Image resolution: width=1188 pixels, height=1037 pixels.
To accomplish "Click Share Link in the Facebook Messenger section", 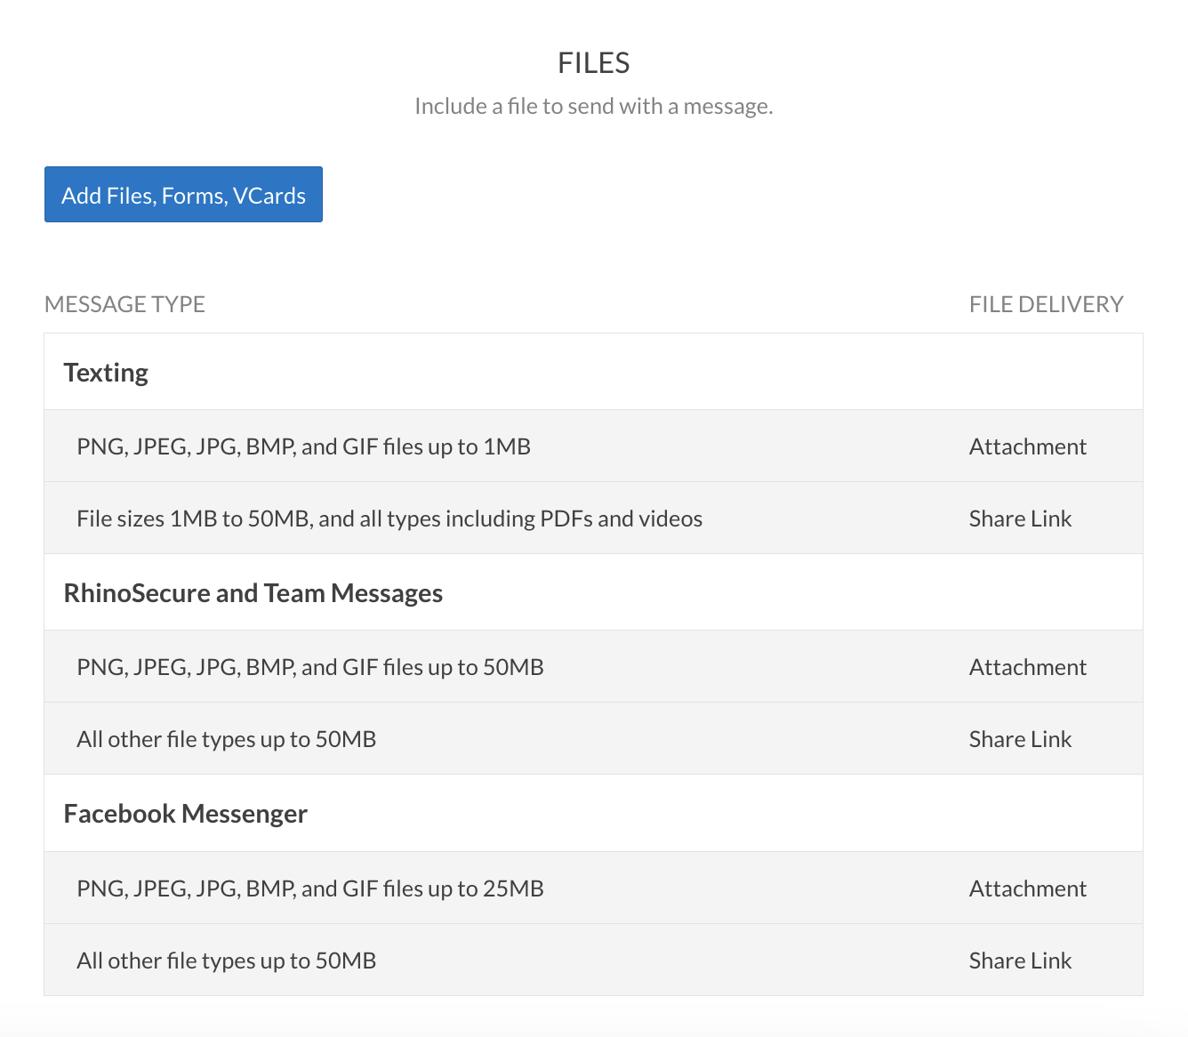I will tap(1020, 961).
